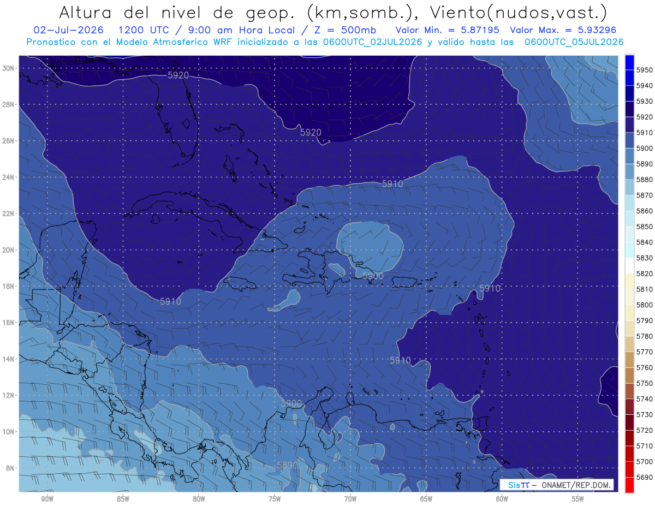Click the '90W' longitude label
The image size is (655, 506).
(x=47, y=499)
